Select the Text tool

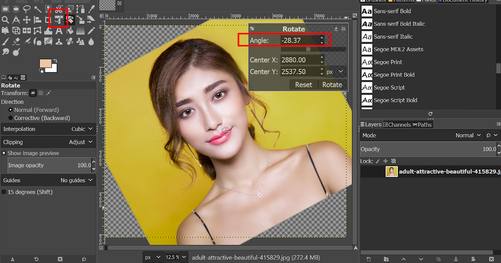tap(58, 30)
